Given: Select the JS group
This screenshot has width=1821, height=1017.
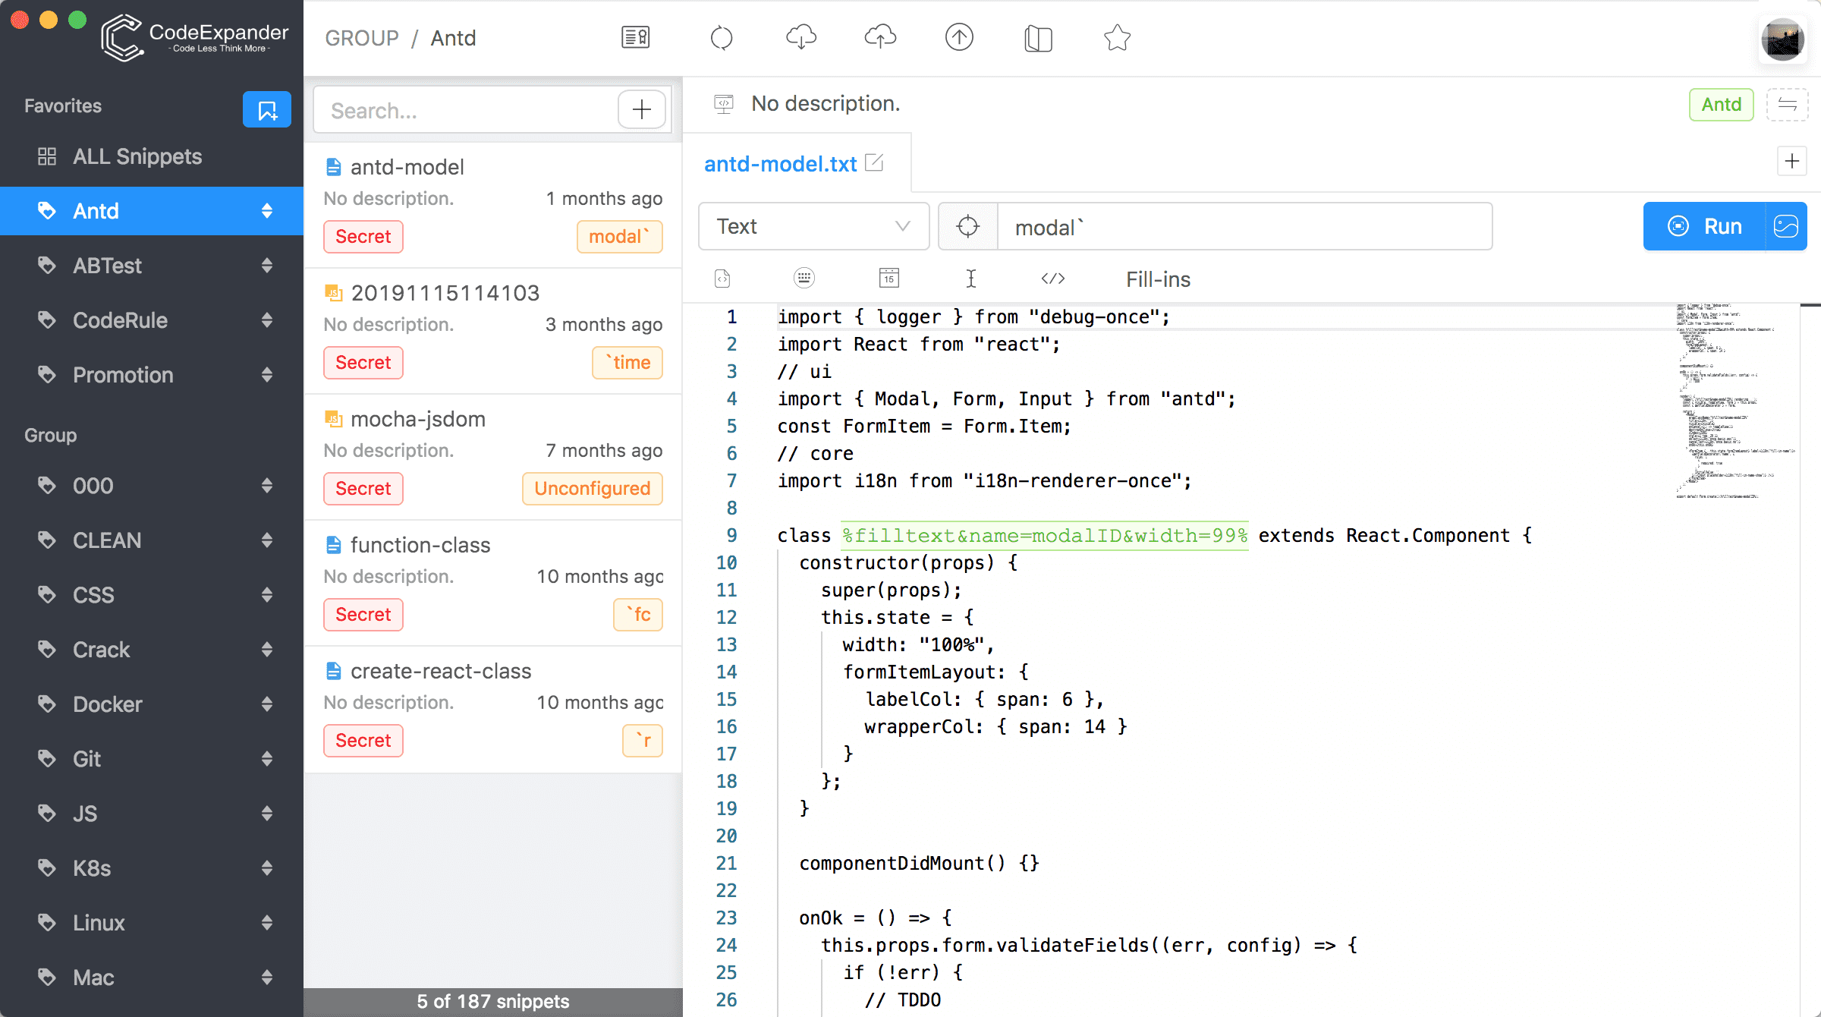Looking at the screenshot, I should (152, 814).
